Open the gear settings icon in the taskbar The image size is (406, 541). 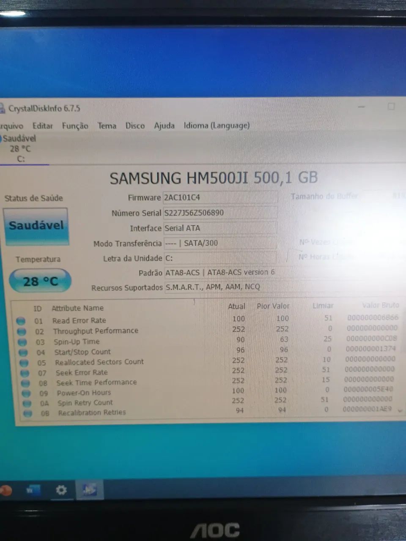(x=61, y=490)
